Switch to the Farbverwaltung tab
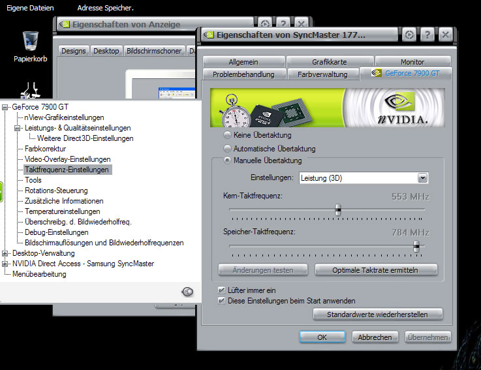This screenshot has height=370, width=481. click(x=322, y=74)
